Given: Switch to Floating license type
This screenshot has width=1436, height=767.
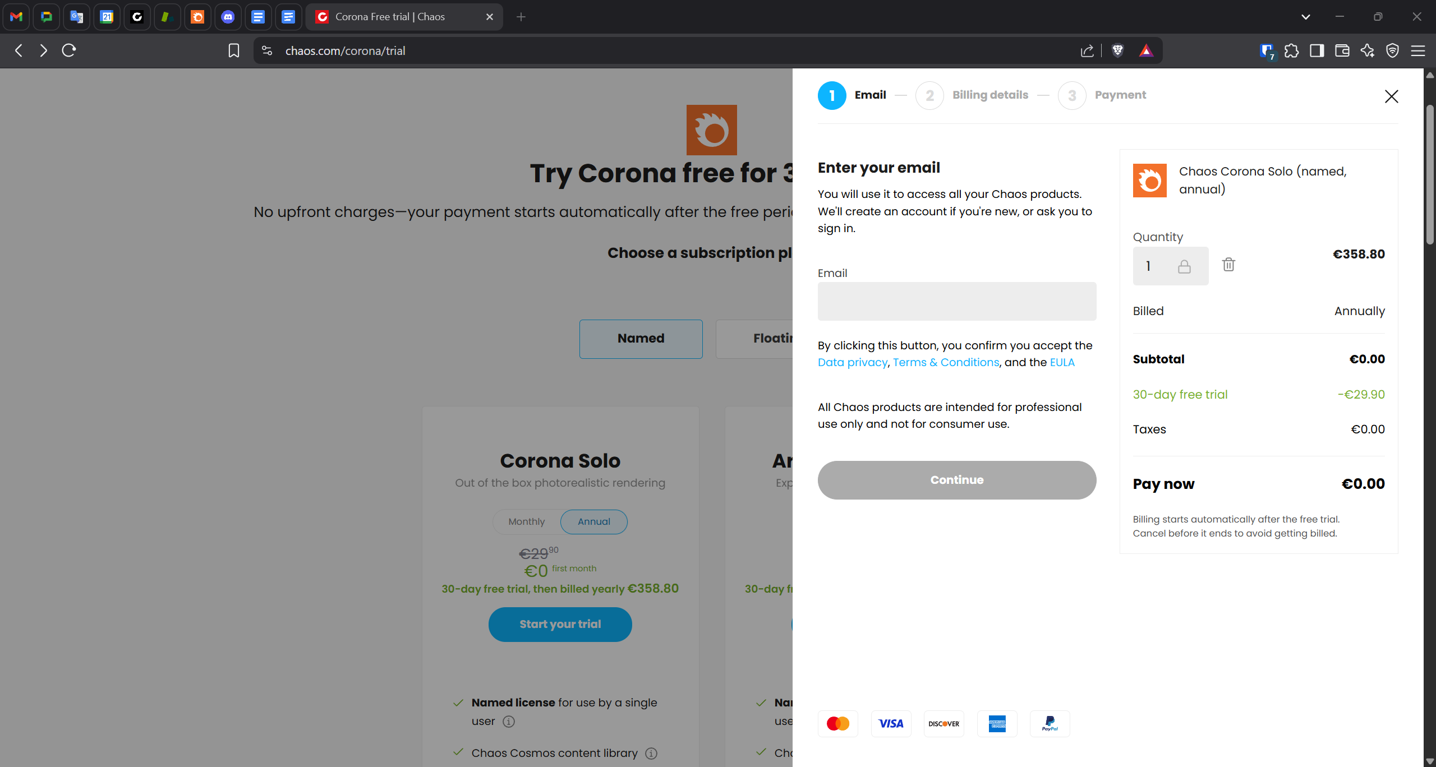Looking at the screenshot, I should coord(754,339).
